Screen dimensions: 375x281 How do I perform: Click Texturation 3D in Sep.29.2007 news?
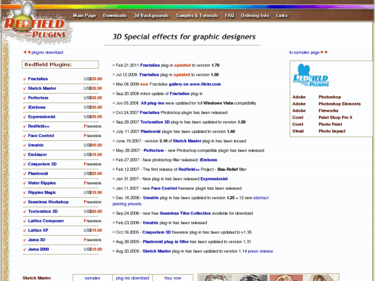pyautogui.click(x=155, y=122)
